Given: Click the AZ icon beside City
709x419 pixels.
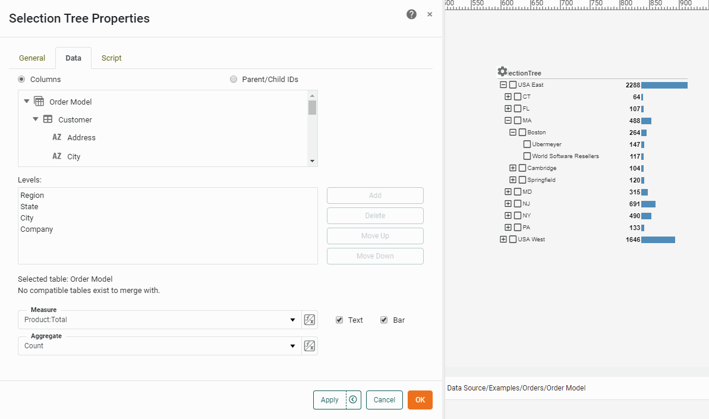Looking at the screenshot, I should 56,156.
